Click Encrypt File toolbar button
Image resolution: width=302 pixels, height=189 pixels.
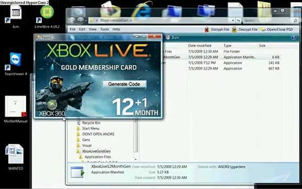[x=217, y=29]
